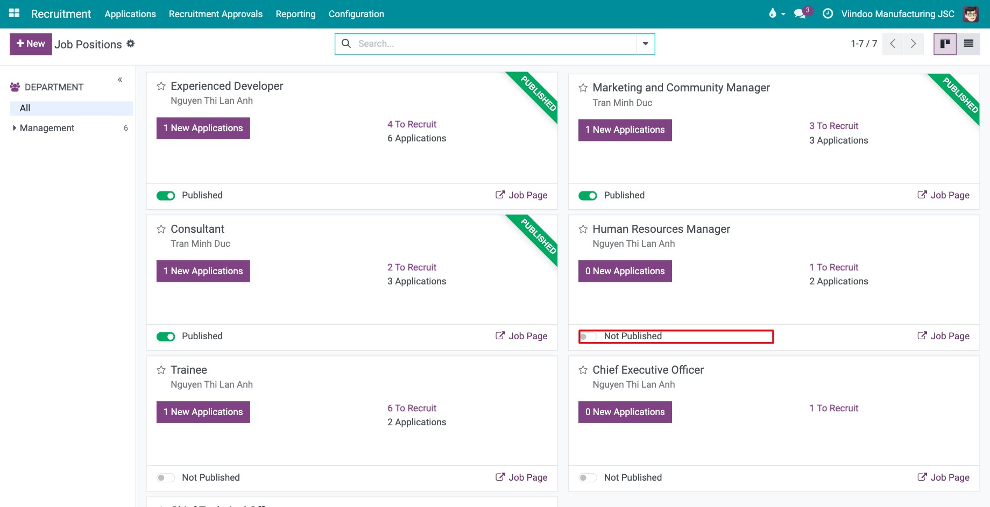Open the Applications menu
990x507 pixels.
pyautogui.click(x=130, y=14)
